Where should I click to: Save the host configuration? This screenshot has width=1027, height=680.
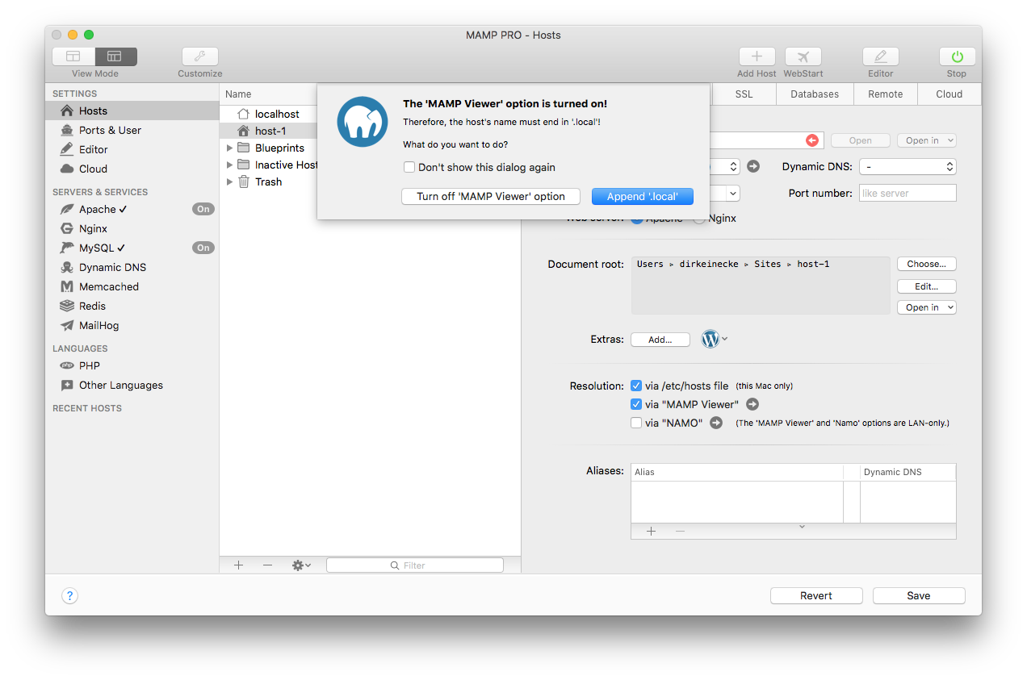(918, 595)
